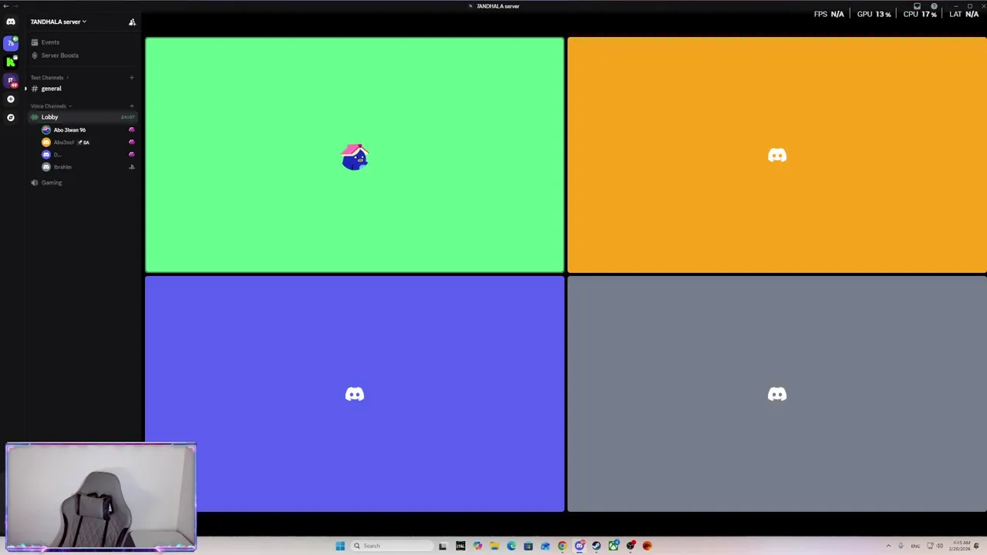
Task: Focus the orange participant video tile
Action: point(777,155)
